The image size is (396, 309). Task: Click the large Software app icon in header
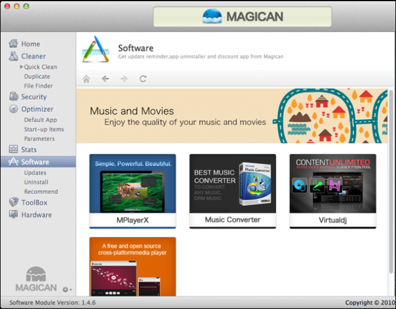point(96,49)
